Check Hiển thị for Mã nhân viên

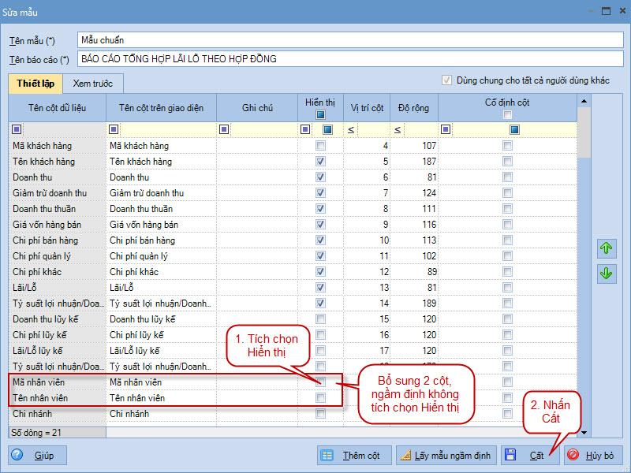coord(320,382)
